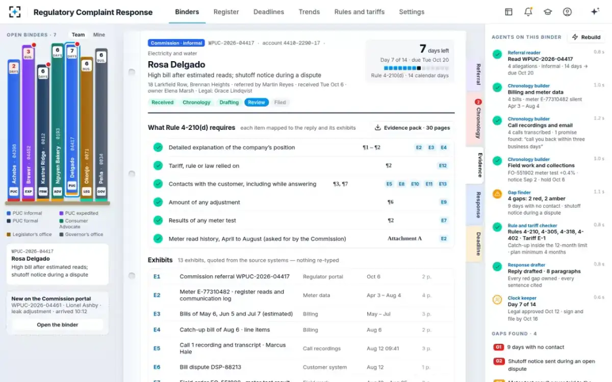This screenshot has height=382, width=612.
Task: Switch open binders to Mine view
Action: [x=99, y=35]
